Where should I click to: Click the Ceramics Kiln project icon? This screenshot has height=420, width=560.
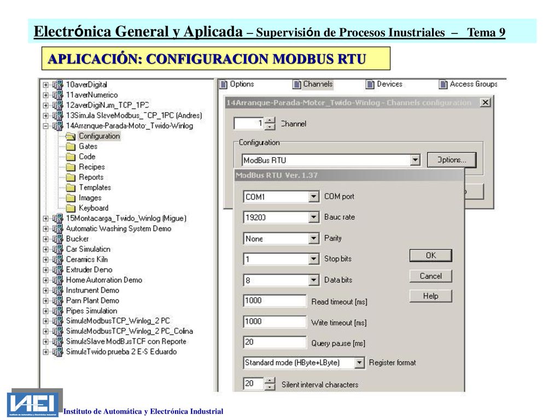coord(57,260)
